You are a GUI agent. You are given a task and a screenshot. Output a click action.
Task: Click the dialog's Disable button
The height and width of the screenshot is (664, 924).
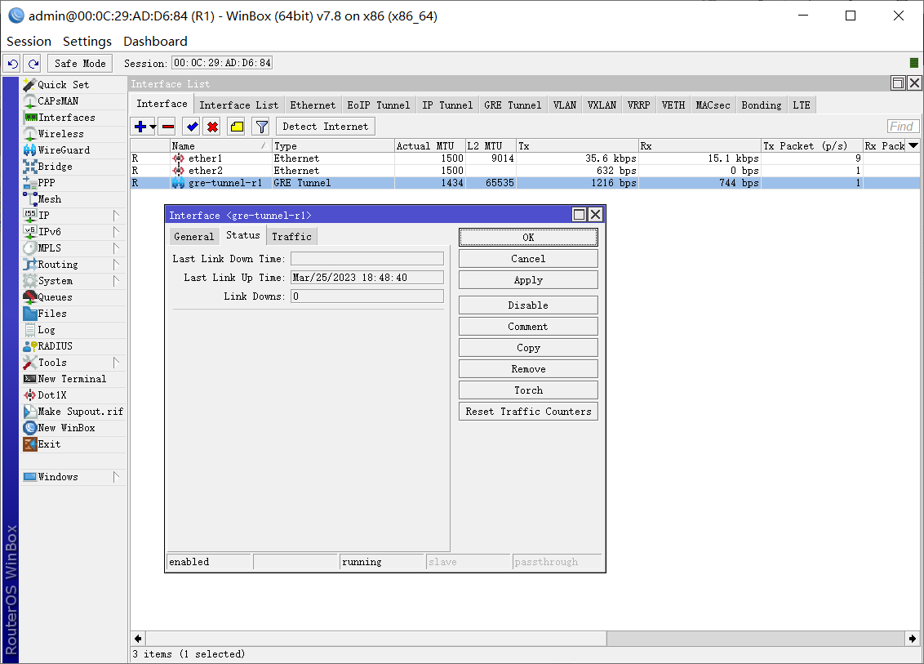click(x=528, y=305)
